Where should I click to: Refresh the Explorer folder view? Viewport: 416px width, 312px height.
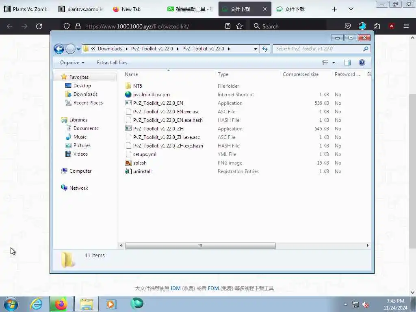(x=265, y=49)
